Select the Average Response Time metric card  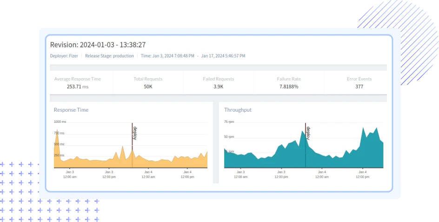(x=77, y=82)
